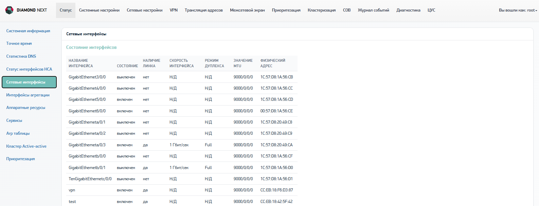The width and height of the screenshot is (539, 206).
Task: Click the Сетевые интерфейсы panel title
Action: point(86,34)
